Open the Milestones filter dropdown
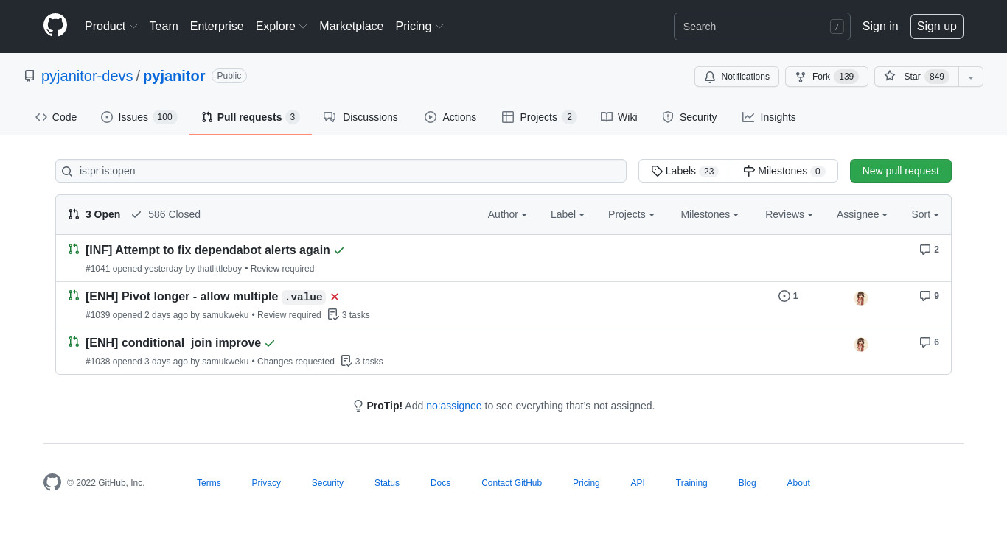The width and height of the screenshot is (1007, 536). pos(710,214)
